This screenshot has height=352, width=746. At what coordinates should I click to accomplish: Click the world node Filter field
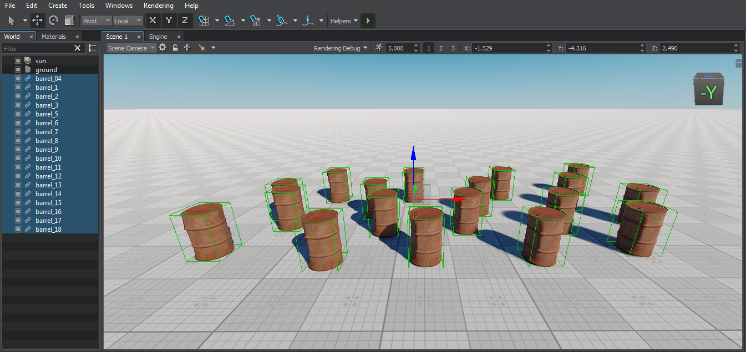[x=37, y=49]
